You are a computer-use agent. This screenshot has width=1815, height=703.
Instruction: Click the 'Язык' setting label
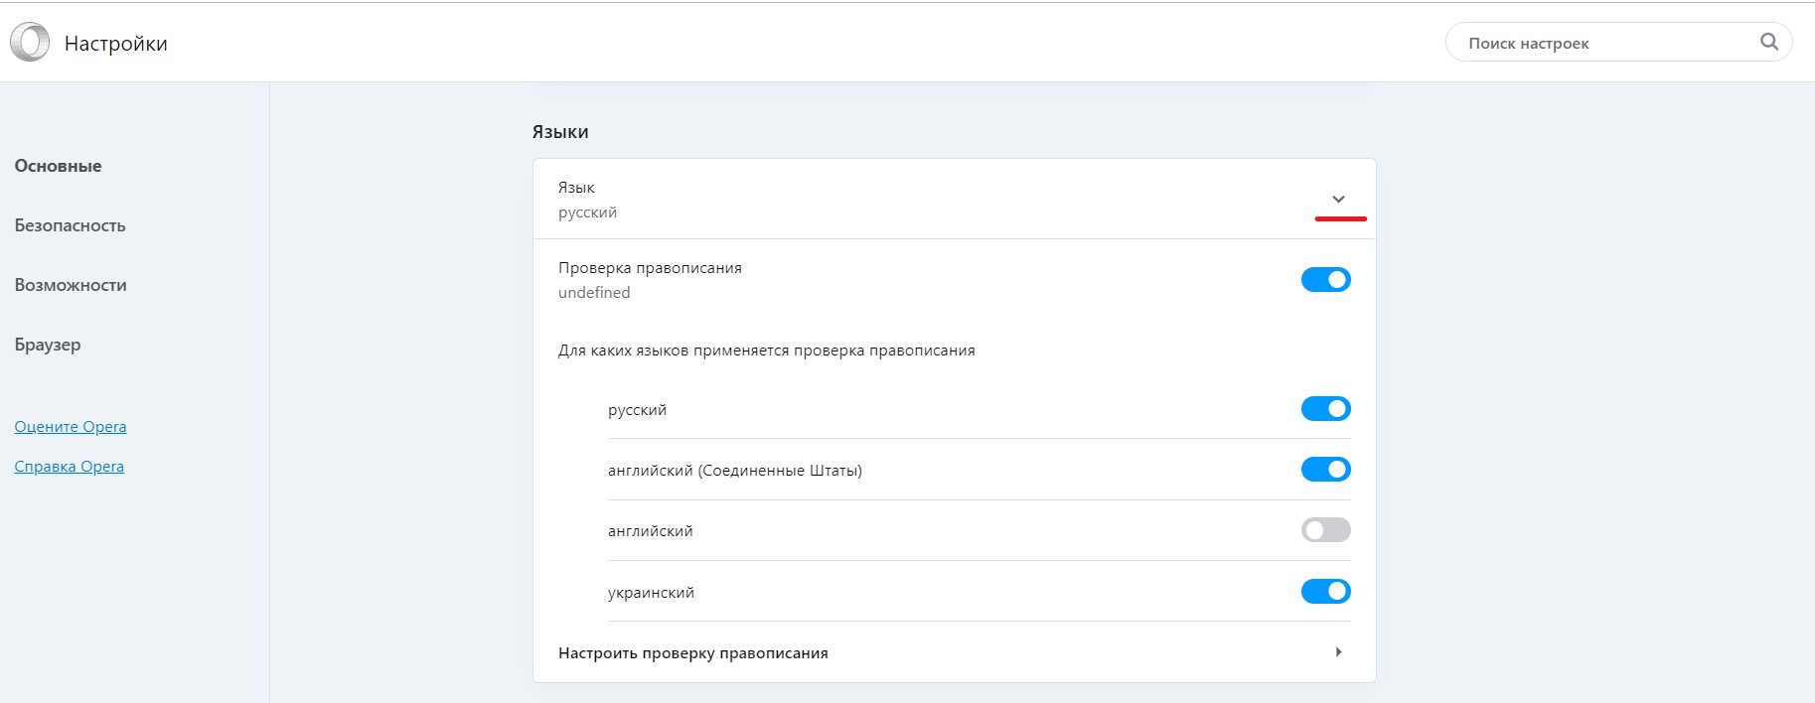pos(576,188)
